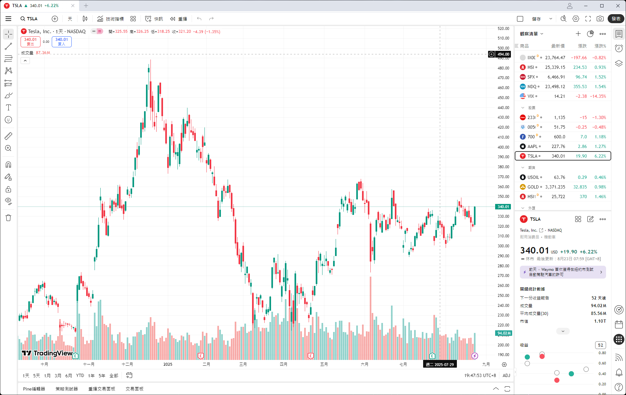Open the TSLA symbol search box
The width and height of the screenshot is (626, 395).
coord(29,19)
